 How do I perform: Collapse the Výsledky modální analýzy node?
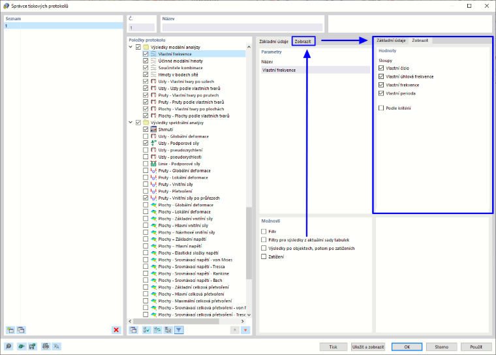point(131,47)
